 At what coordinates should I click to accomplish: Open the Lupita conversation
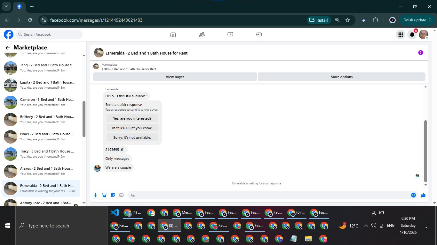click(x=41, y=85)
